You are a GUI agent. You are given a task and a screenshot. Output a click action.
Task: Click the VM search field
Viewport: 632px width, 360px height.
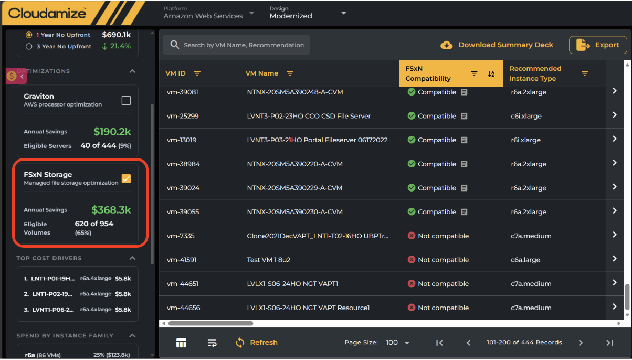pos(236,45)
